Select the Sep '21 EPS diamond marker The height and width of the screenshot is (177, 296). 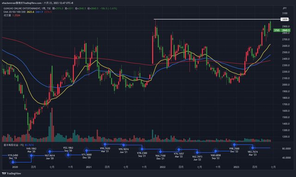[x=142, y=149]
